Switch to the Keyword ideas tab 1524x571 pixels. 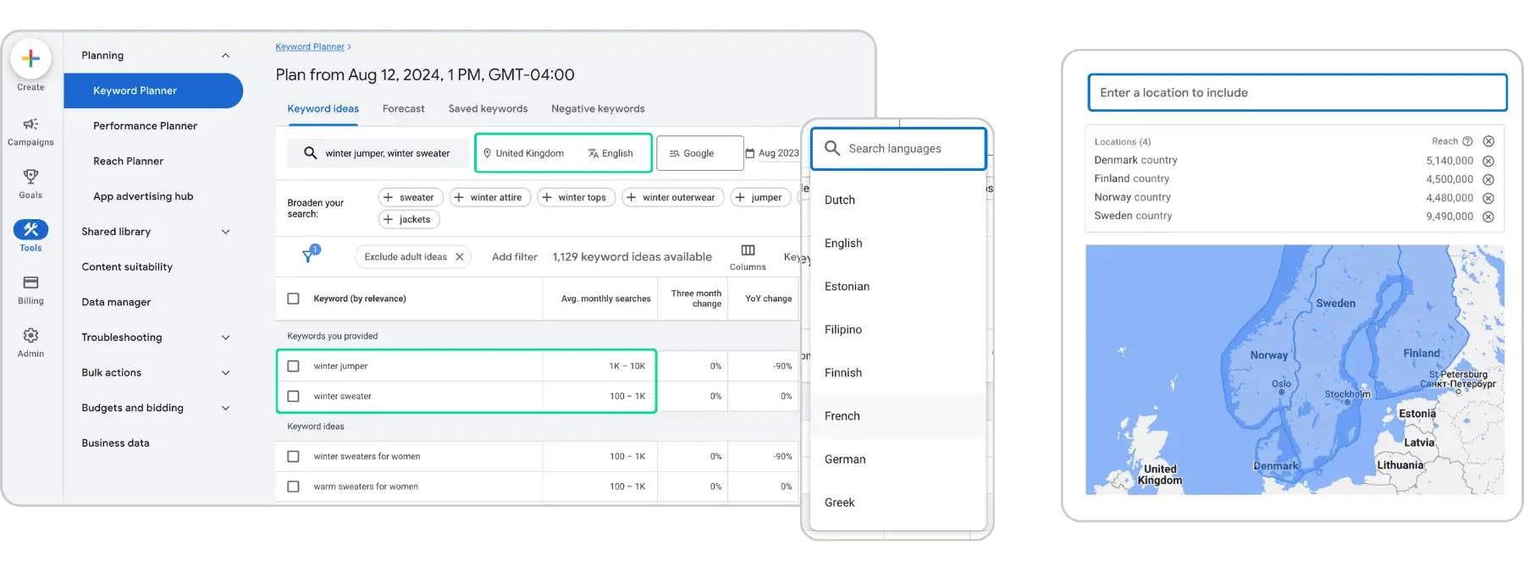pos(323,109)
